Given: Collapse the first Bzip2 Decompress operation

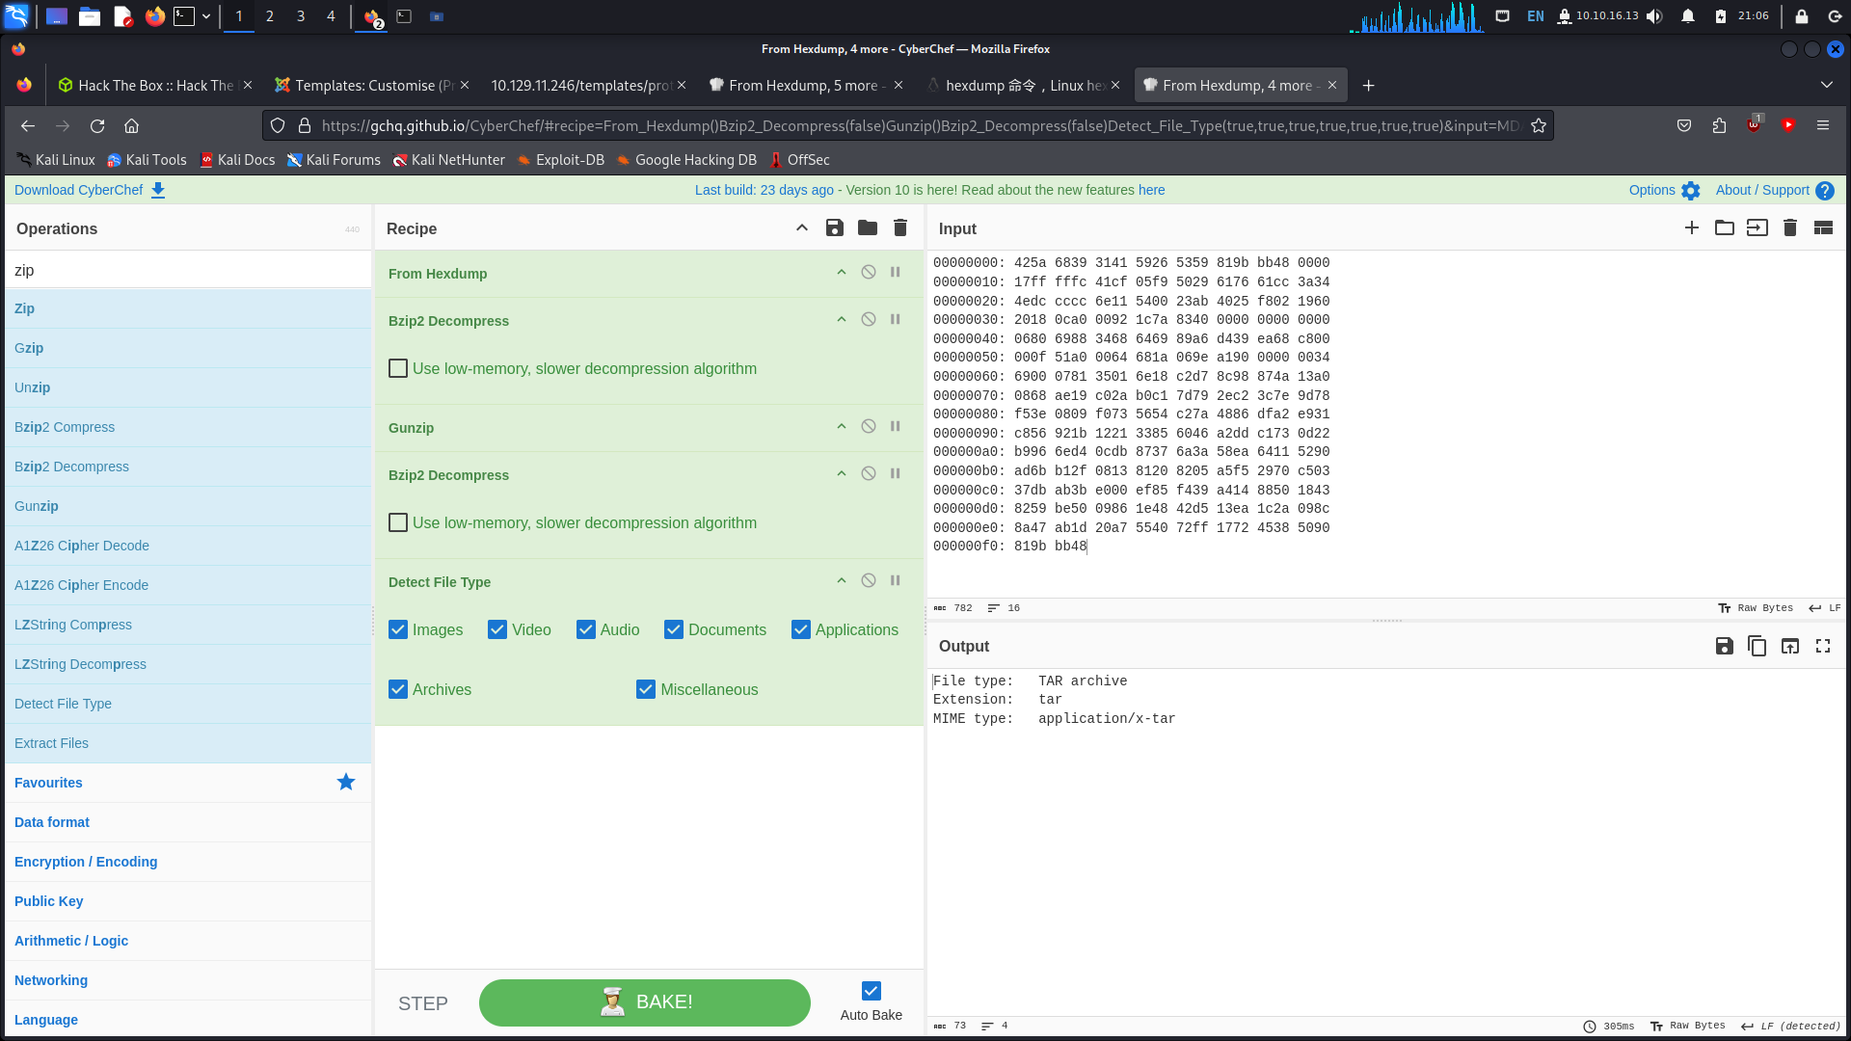Looking at the screenshot, I should [842, 320].
